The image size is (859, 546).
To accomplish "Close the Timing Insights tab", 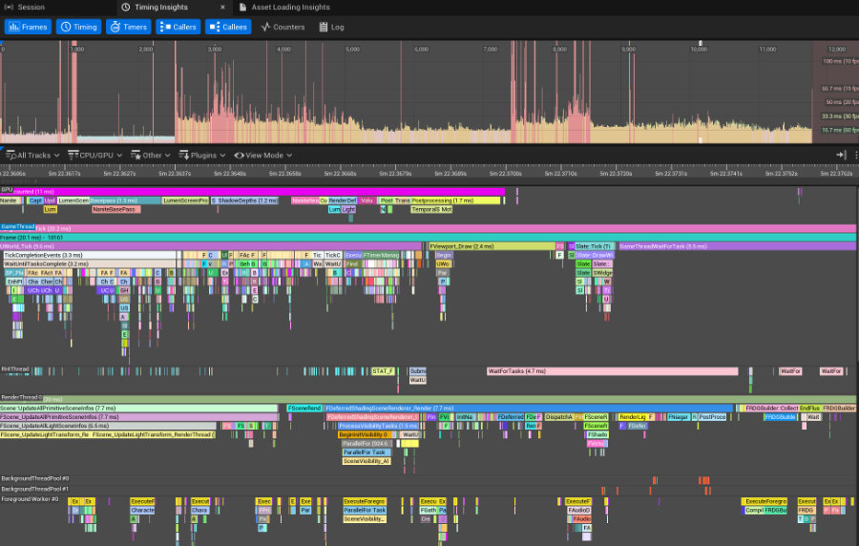I will click(x=222, y=7).
